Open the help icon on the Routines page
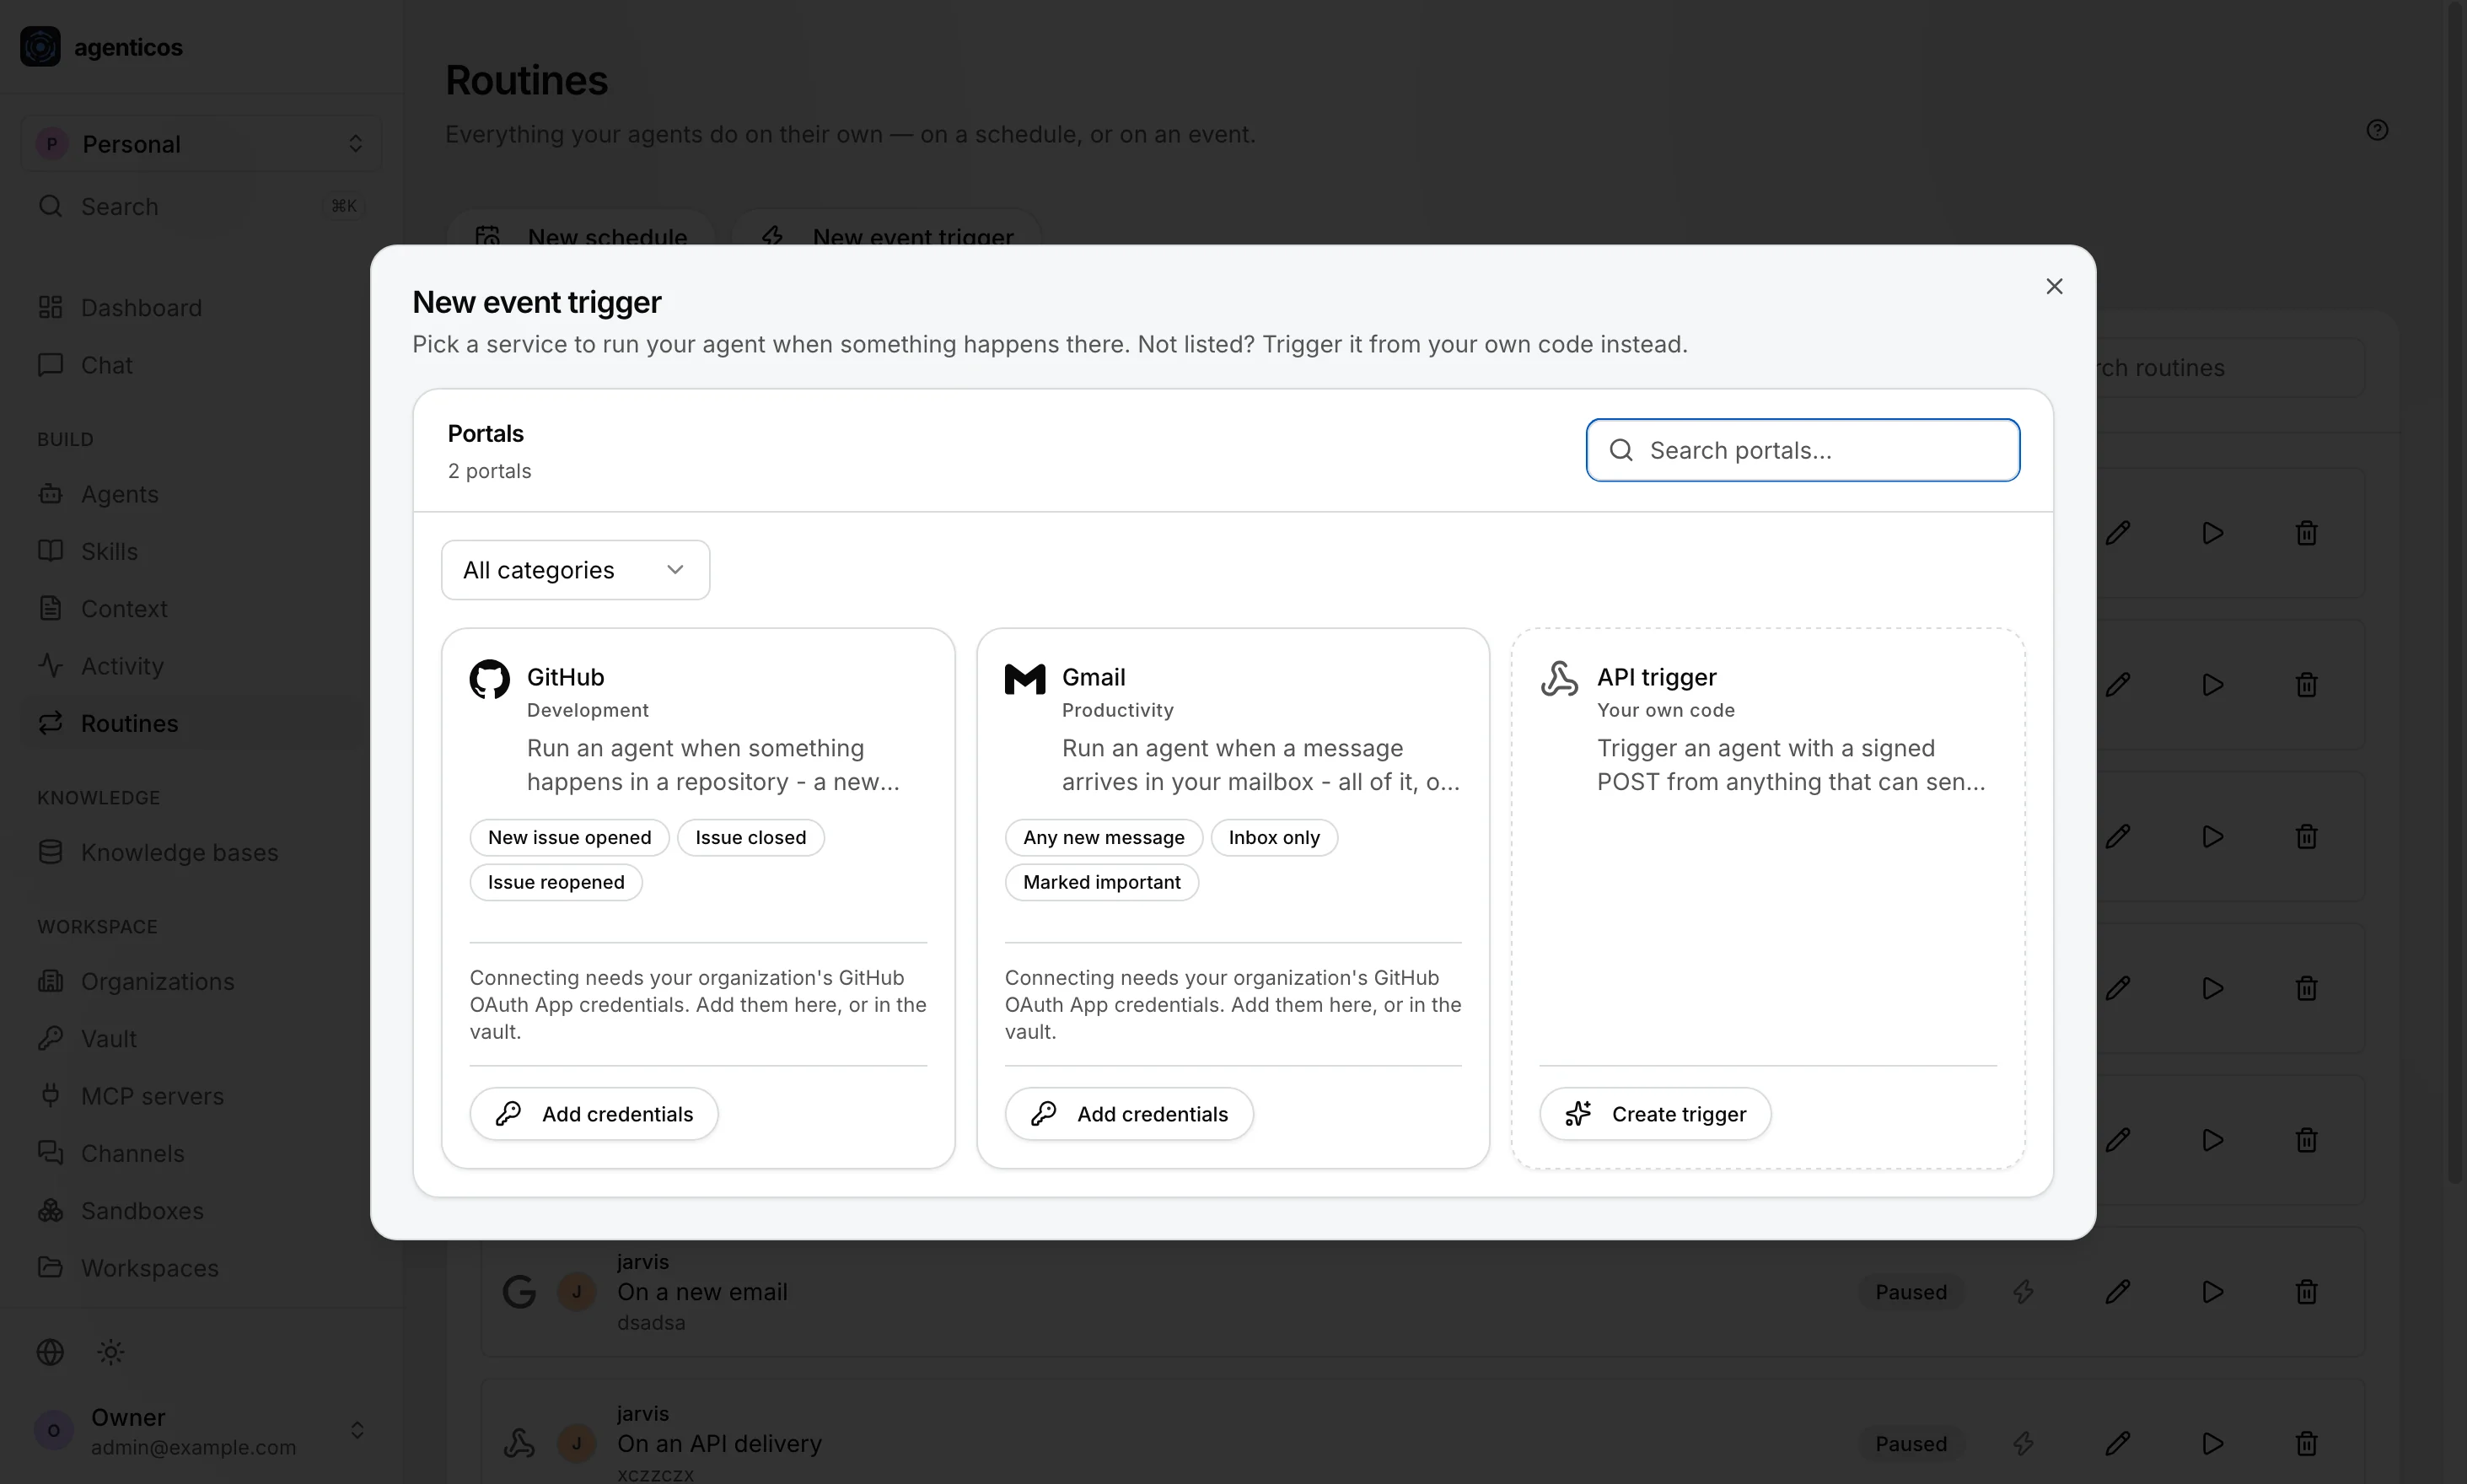Viewport: 2467px width, 1484px height. tap(2377, 130)
